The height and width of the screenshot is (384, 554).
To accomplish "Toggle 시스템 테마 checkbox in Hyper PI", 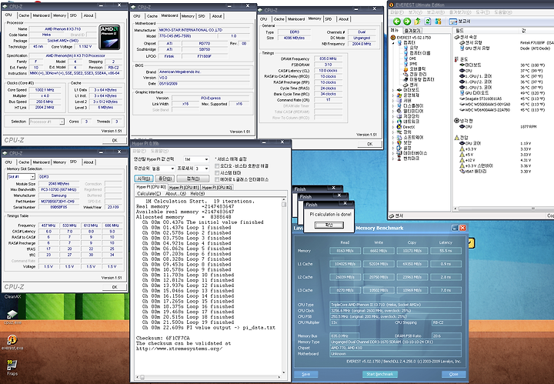I will click(x=217, y=172).
